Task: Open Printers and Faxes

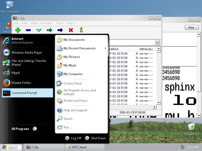Action: coord(81,100)
